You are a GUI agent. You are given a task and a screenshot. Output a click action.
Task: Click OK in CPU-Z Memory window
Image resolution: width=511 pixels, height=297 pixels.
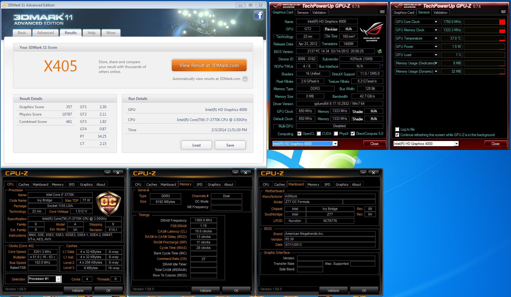(236, 291)
